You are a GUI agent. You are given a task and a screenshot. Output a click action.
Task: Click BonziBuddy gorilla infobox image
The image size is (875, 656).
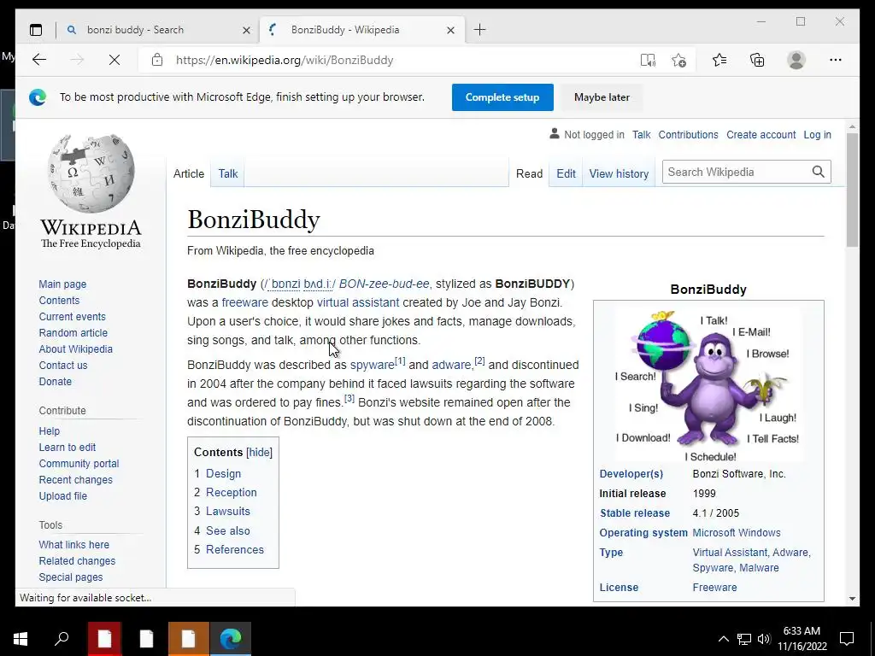[708, 385]
